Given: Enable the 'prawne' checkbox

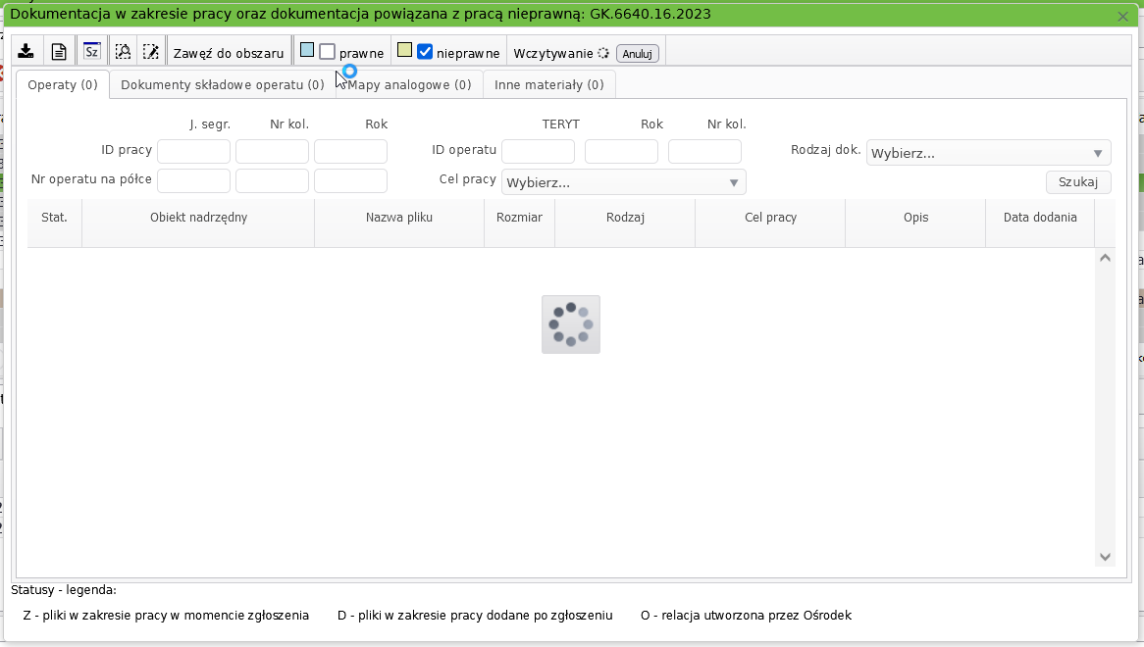Looking at the screenshot, I should pos(328,52).
